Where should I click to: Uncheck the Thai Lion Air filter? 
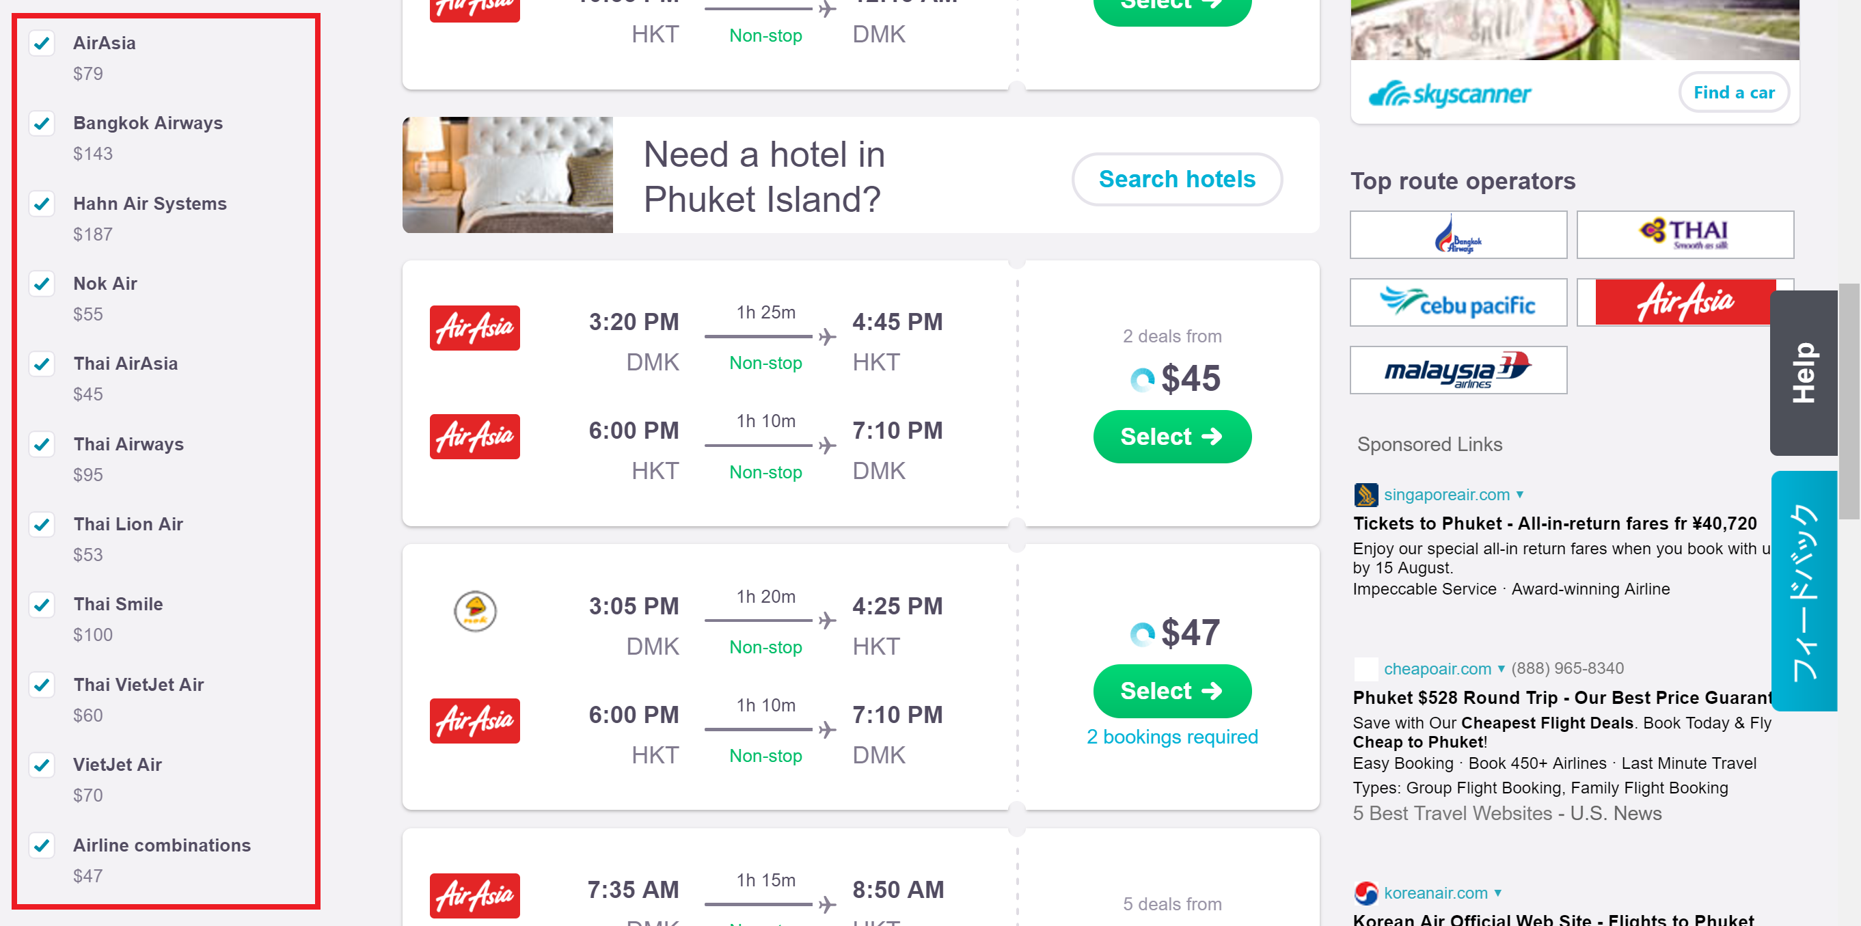42,524
